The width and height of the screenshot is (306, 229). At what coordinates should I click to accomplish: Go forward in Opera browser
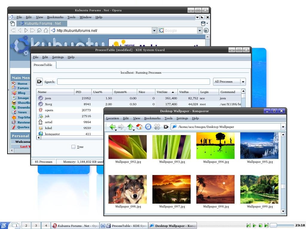click(x=26, y=30)
